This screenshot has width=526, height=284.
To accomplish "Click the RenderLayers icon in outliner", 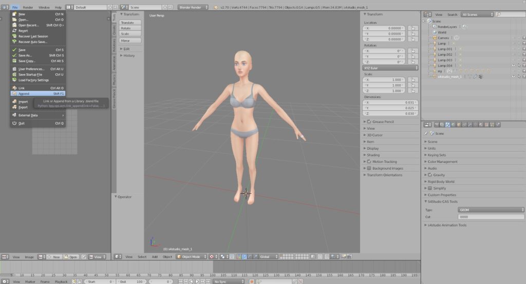I will (x=434, y=27).
